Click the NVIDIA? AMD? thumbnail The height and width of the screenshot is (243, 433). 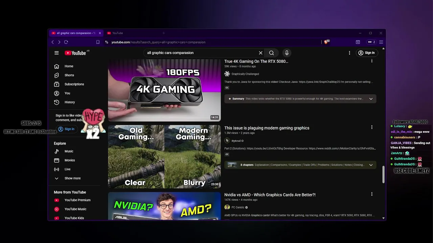point(164,206)
